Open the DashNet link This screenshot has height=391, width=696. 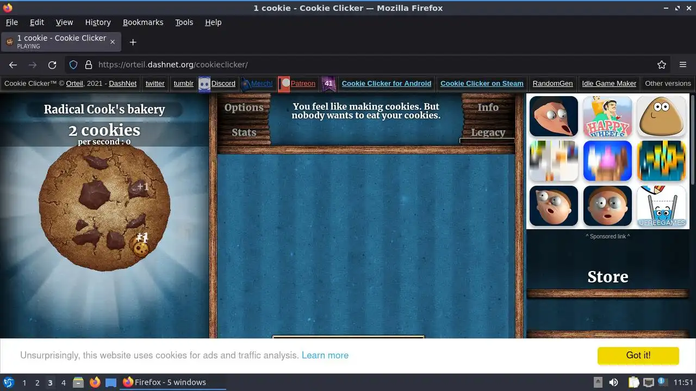(x=123, y=83)
